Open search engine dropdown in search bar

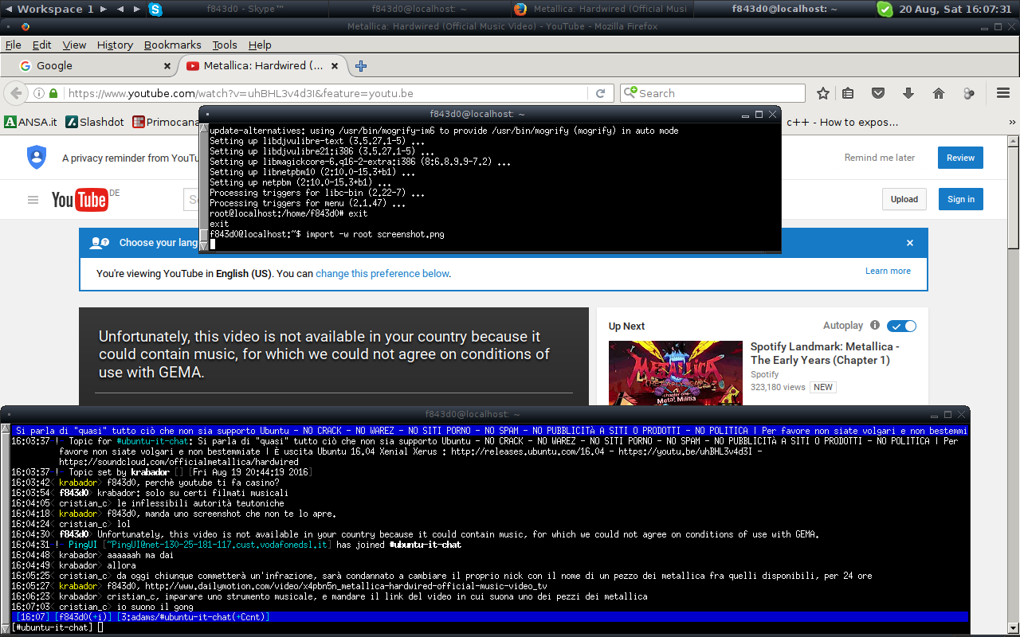pyautogui.click(x=630, y=93)
